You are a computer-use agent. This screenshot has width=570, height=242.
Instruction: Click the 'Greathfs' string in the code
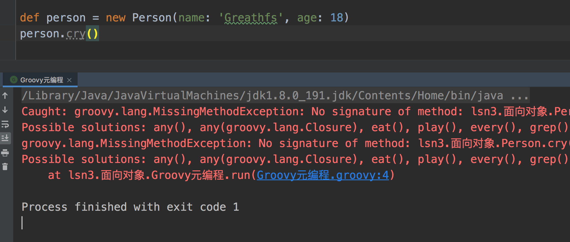click(251, 18)
